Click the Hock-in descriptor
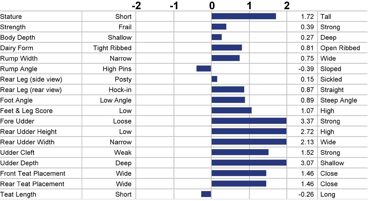This screenshot has height=201, width=368. 120,90
